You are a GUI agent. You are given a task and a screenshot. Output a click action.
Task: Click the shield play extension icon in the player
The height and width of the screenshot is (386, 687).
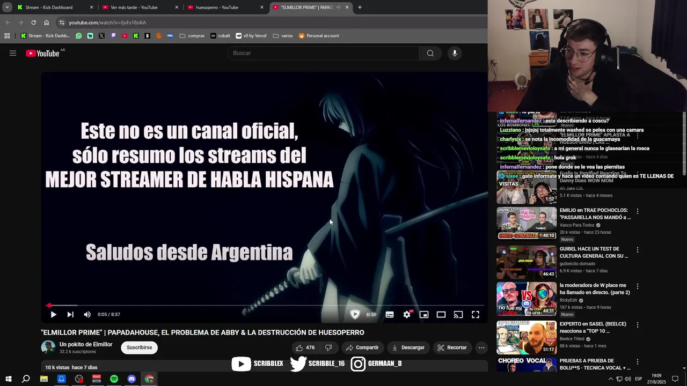click(x=355, y=315)
